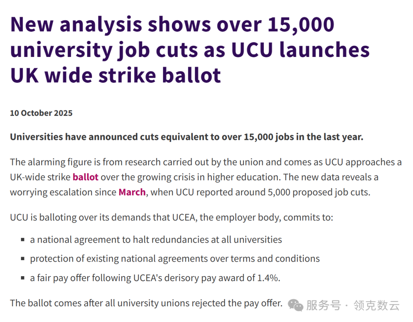Image resolution: width=413 pixels, height=322 pixels.
Task: Click the square bullet before "a national agreement"
Action: click(23, 240)
